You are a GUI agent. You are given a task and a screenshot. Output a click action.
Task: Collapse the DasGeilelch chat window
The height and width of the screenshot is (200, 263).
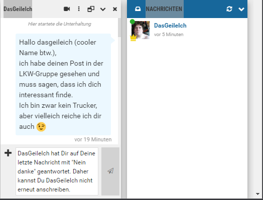[x=103, y=9]
